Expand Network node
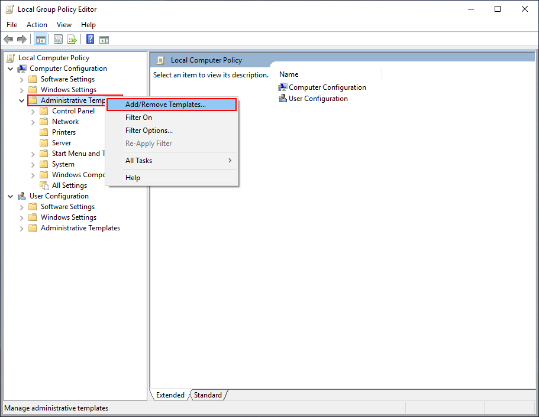The image size is (539, 417). pyautogui.click(x=33, y=122)
